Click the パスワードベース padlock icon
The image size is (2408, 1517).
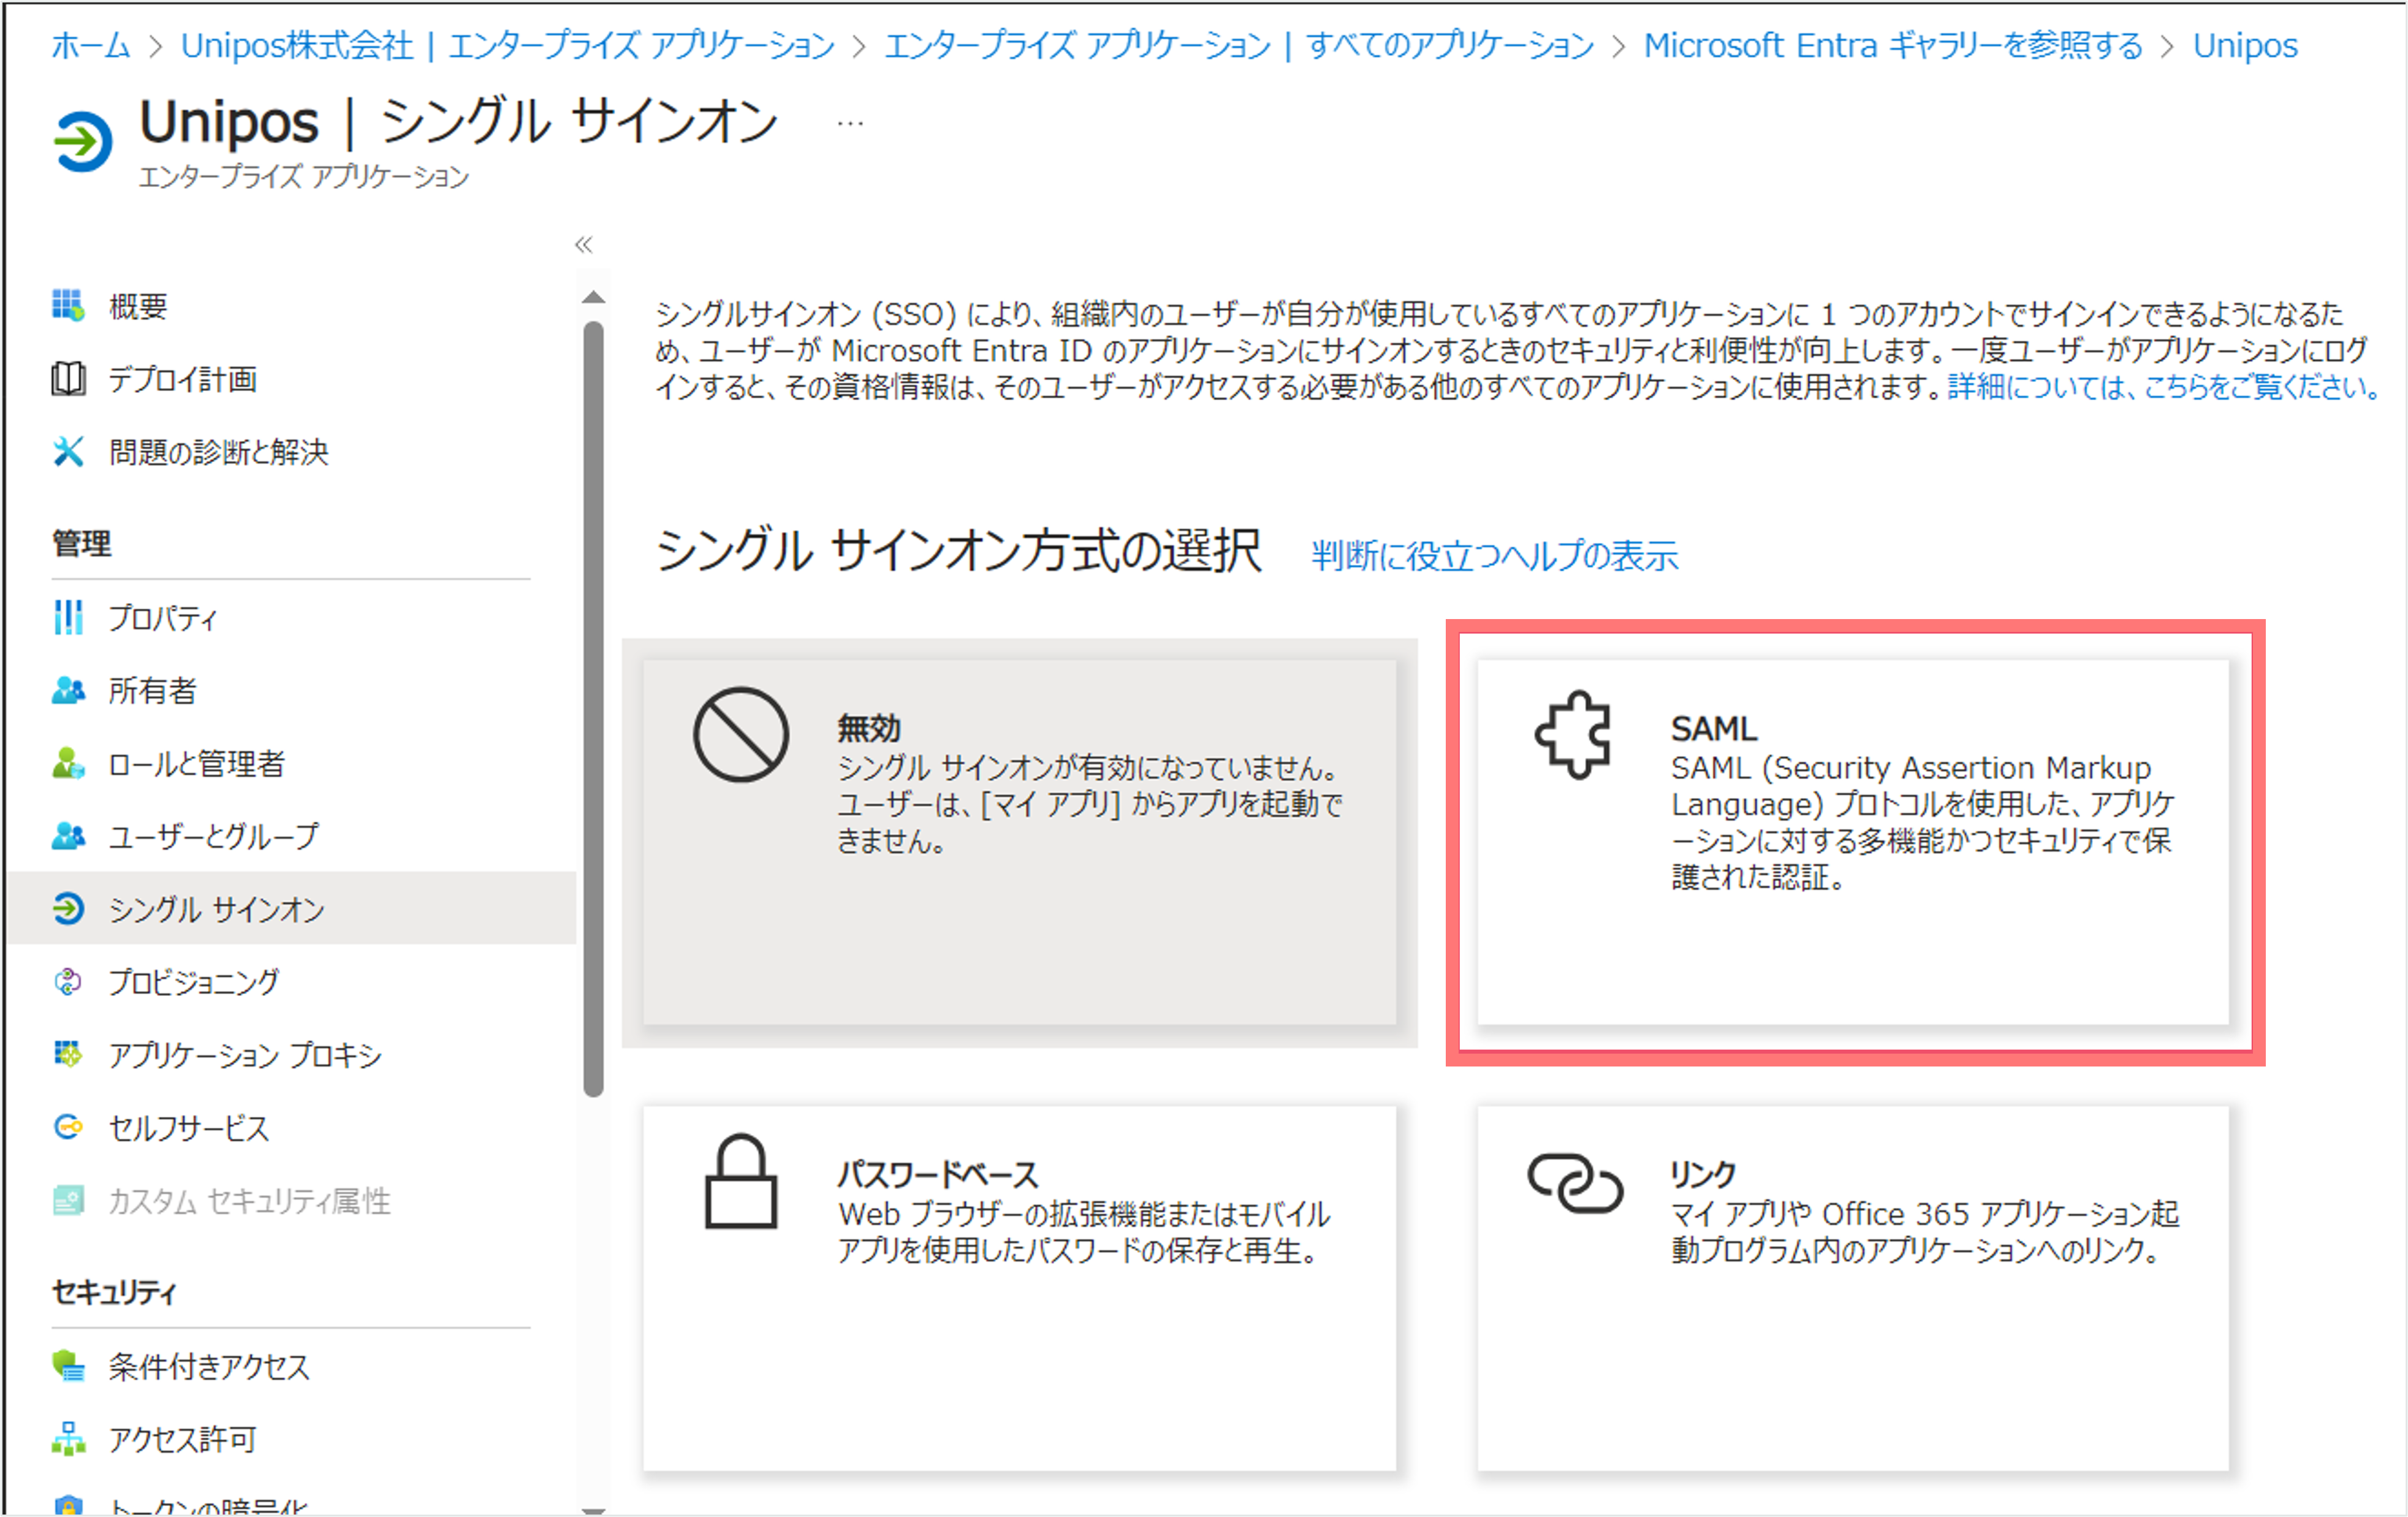[741, 1181]
